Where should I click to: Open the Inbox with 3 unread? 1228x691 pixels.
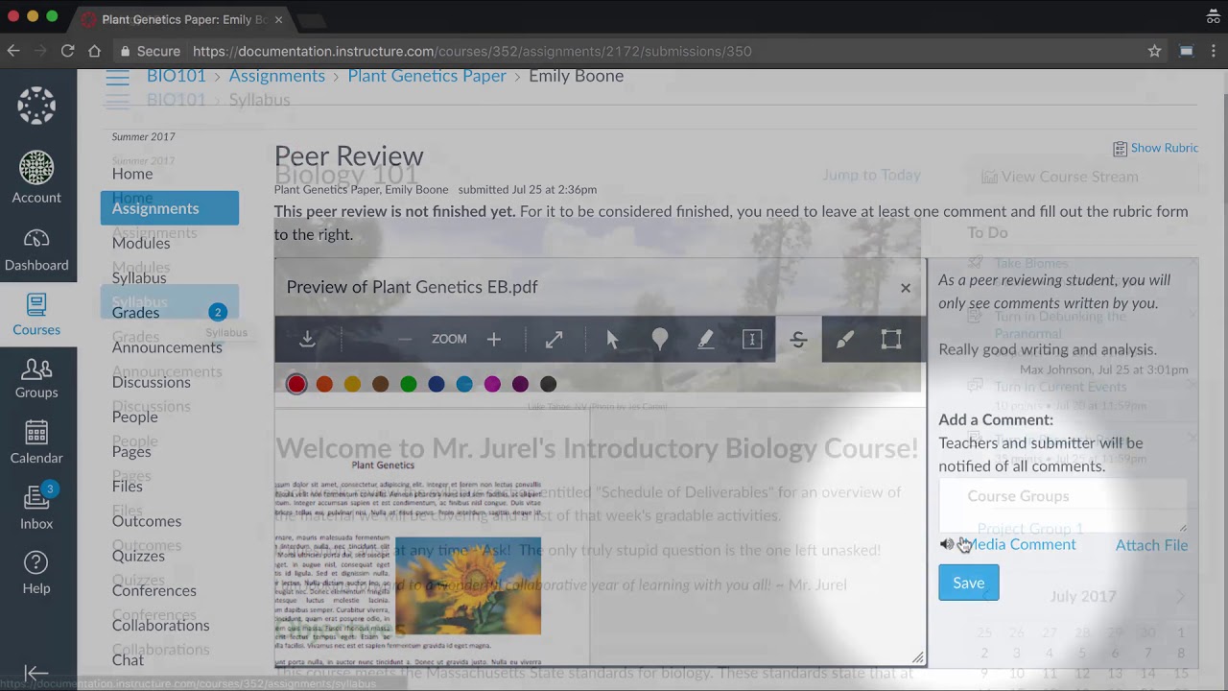pos(36,508)
